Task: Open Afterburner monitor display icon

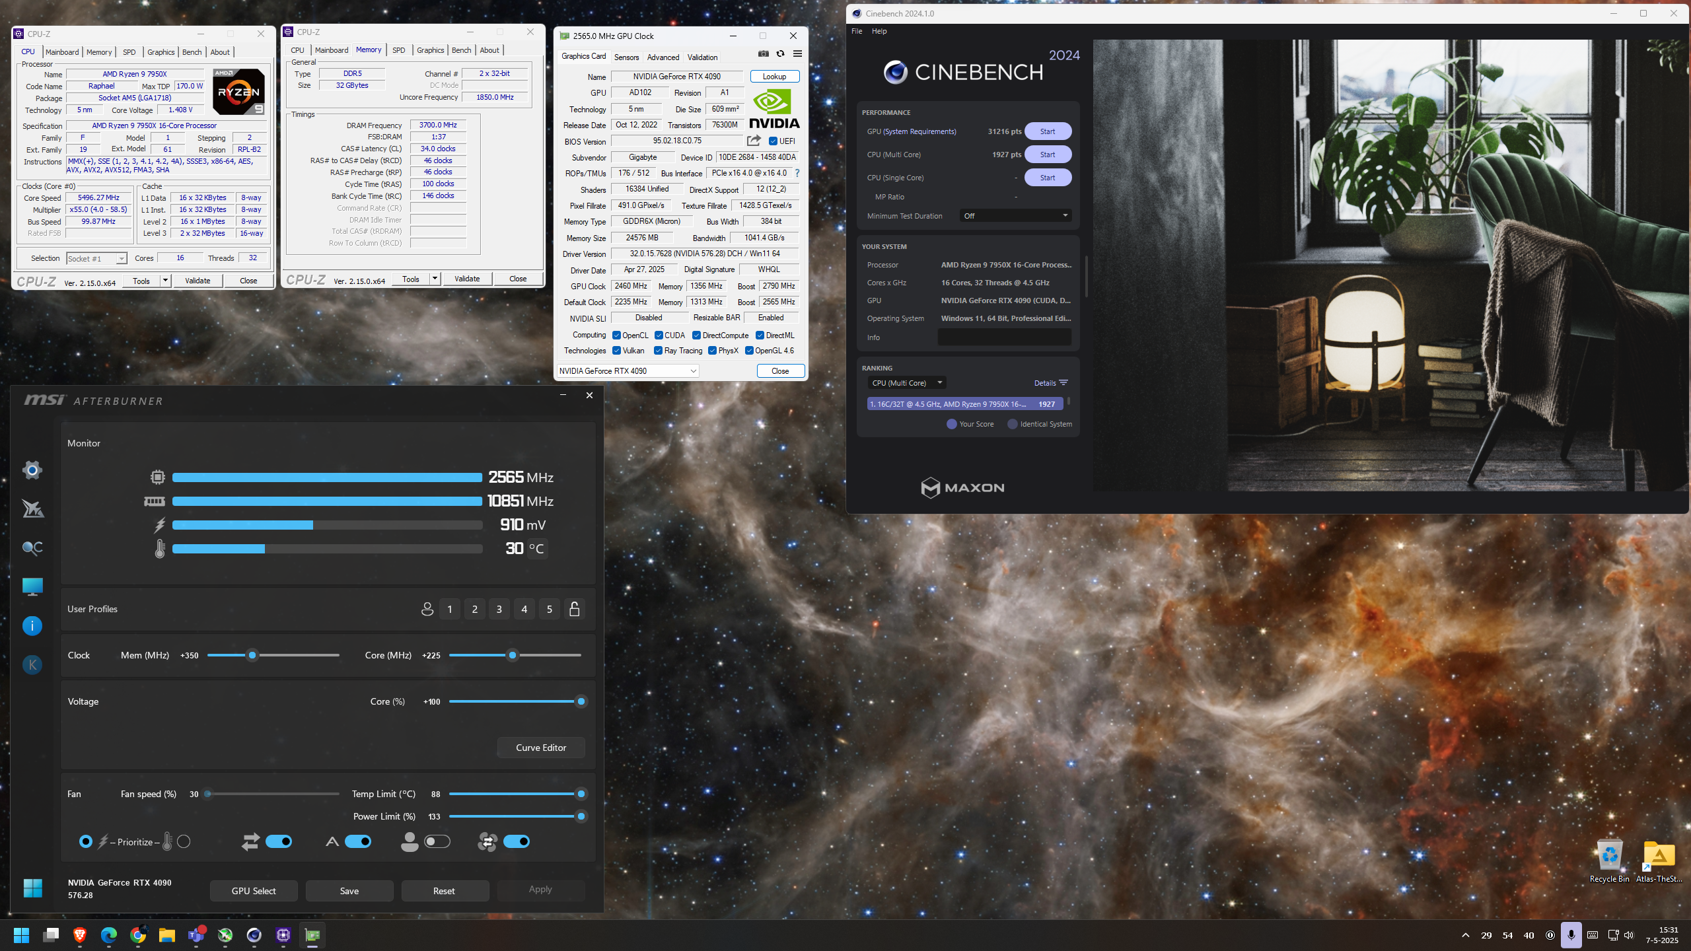Action: pos(32,586)
